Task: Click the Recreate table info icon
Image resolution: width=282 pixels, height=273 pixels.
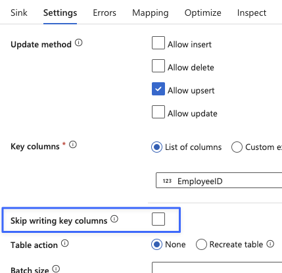Action: [x=270, y=244]
